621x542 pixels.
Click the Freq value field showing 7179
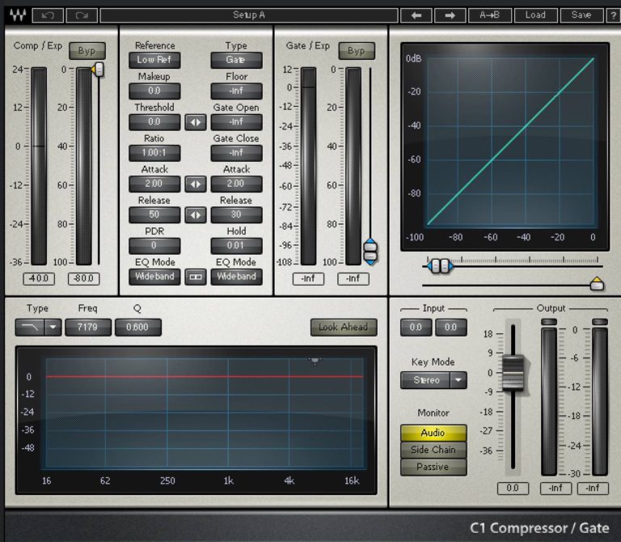click(88, 328)
